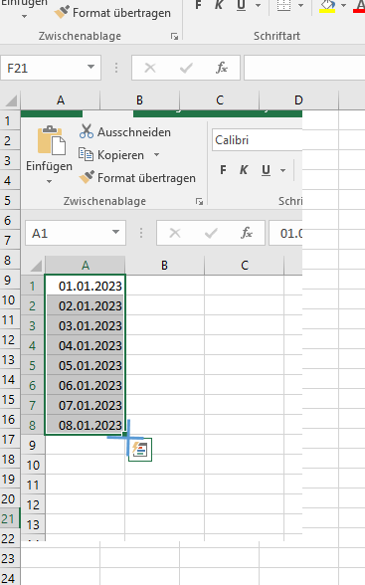
Task: Open the Einfügen dropdown arrow in top ribbon
Action: 25,16
